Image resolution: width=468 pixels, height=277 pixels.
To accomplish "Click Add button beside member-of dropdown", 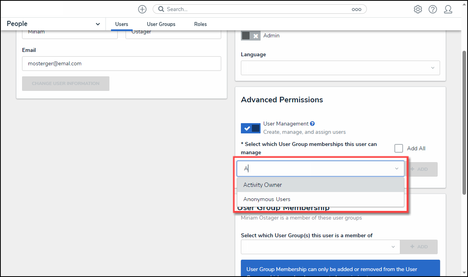I will pyautogui.click(x=419, y=247).
